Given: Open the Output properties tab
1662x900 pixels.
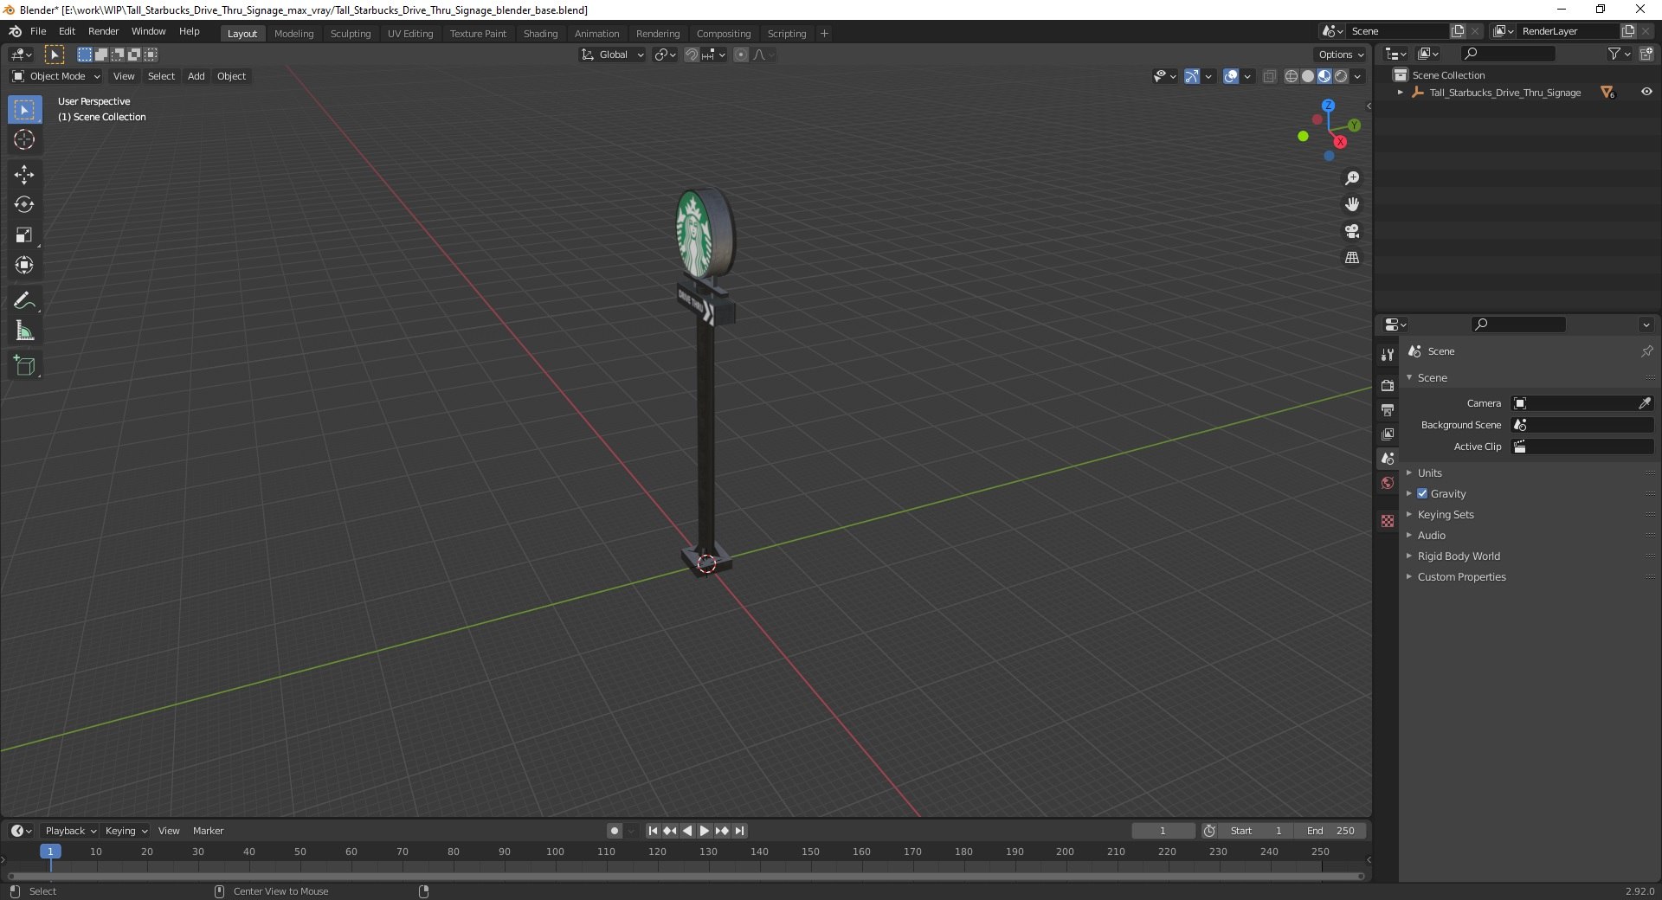Looking at the screenshot, I should 1388,409.
